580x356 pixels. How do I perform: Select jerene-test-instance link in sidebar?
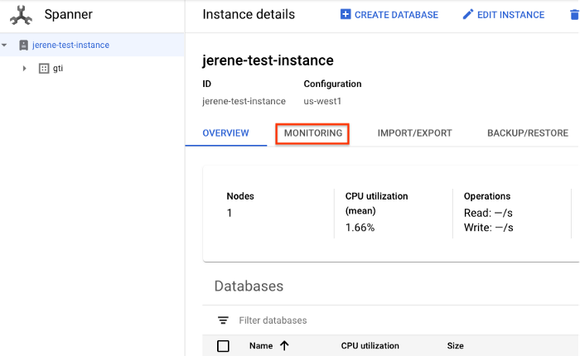70,45
